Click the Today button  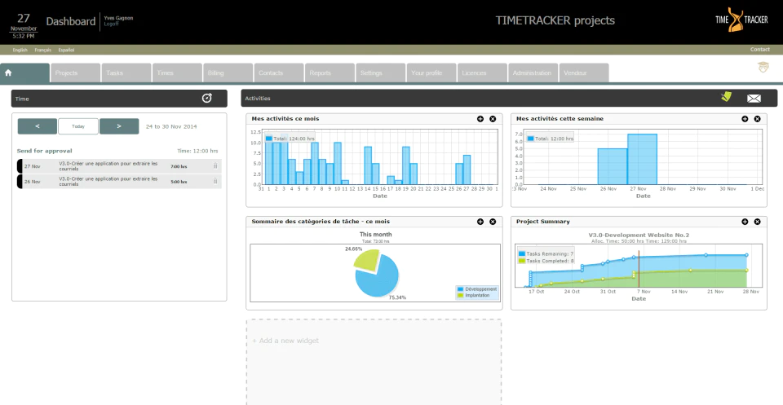coord(78,126)
